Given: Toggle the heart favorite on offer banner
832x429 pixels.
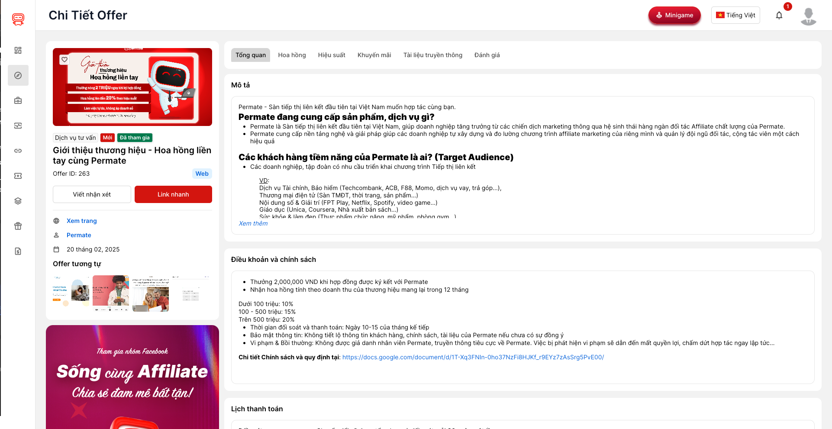Looking at the screenshot, I should tap(64, 60).
